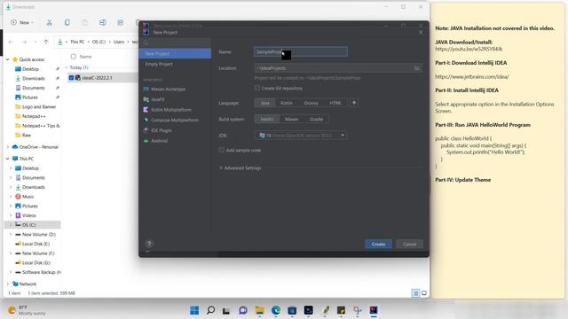The image size is (568, 319).
Task: Select Empty Project in left list
Action: (x=175, y=64)
